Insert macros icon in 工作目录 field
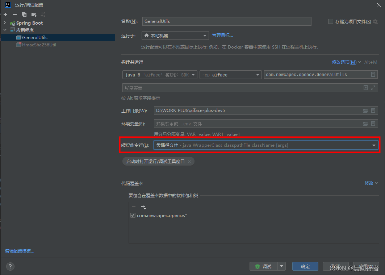This screenshot has height=275, width=385. click(x=373, y=111)
